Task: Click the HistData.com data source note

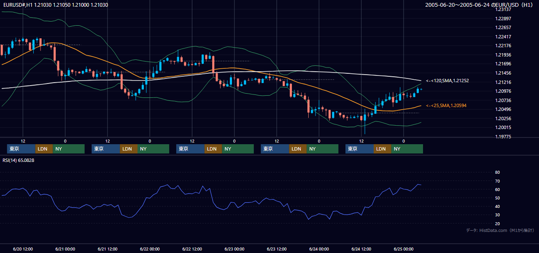Action: point(500,230)
